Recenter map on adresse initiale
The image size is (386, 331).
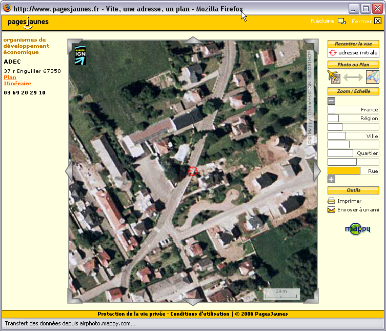point(353,53)
